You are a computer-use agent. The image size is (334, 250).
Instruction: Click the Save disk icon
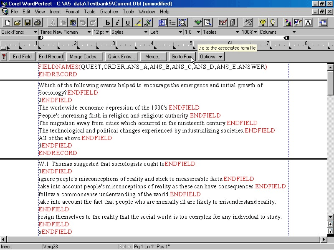point(28,22)
